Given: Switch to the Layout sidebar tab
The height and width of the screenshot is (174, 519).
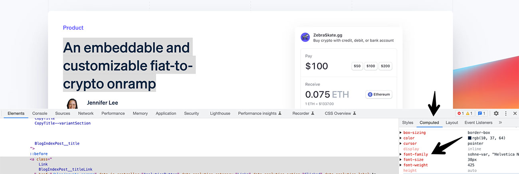Looking at the screenshot, I should click(x=452, y=123).
